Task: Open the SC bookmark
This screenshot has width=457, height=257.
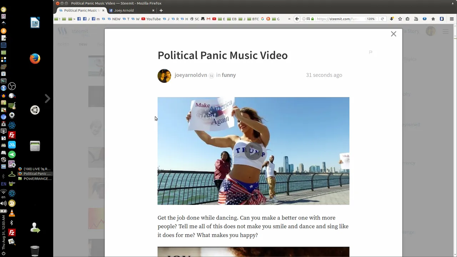Action: point(195,19)
